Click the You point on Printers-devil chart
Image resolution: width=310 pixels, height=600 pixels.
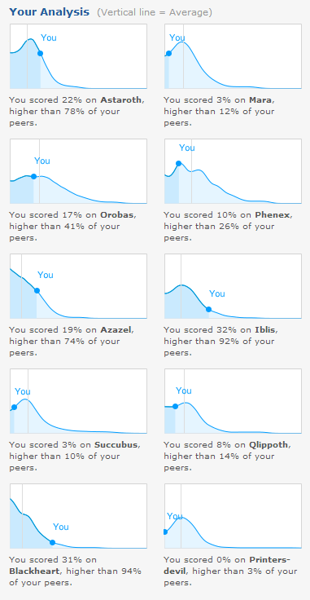pyautogui.click(x=165, y=532)
